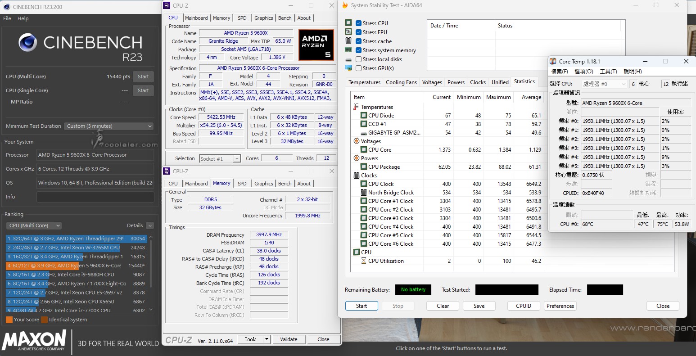Select the Ryzen 5 9600X ranking entry

click(76, 266)
